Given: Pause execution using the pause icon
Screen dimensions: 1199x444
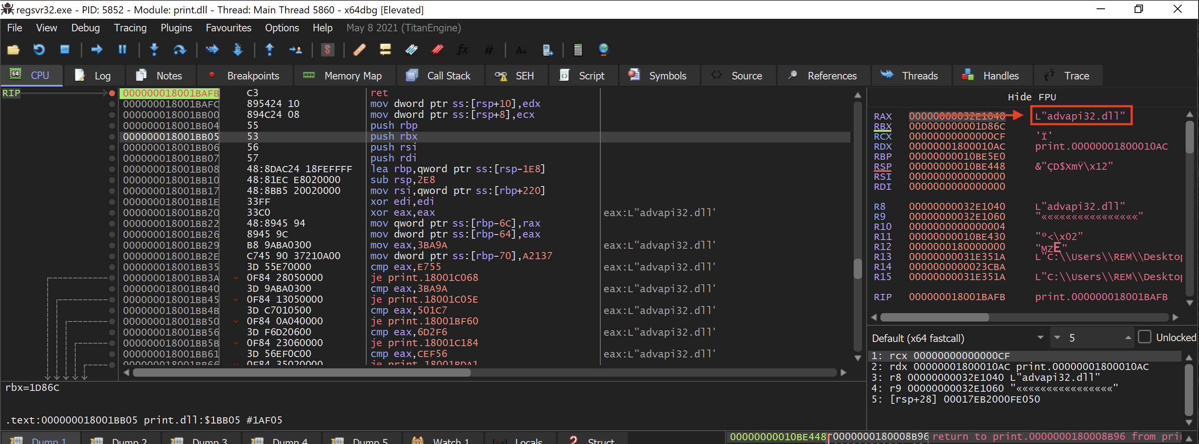Looking at the screenshot, I should pyautogui.click(x=122, y=49).
